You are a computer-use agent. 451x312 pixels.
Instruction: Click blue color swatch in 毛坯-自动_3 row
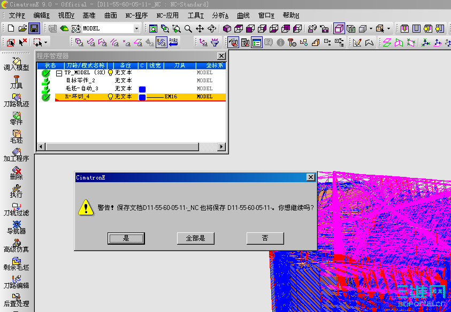tap(142, 89)
